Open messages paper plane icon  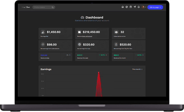(x=135, y=7)
